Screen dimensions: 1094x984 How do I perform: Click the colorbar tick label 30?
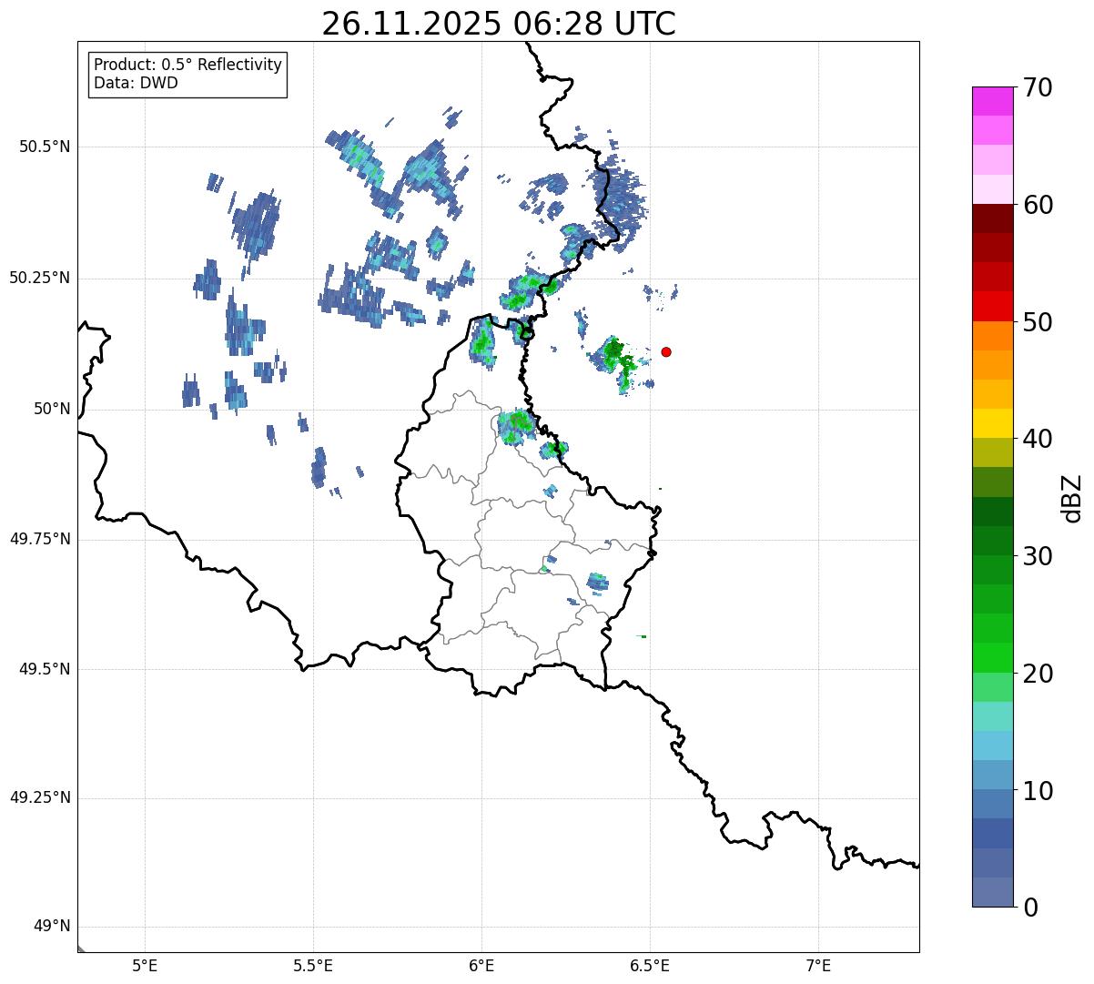point(1038,557)
